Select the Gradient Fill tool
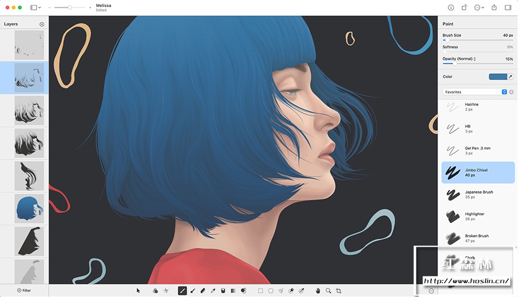Screen dimensions: 518x297 click(x=233, y=291)
